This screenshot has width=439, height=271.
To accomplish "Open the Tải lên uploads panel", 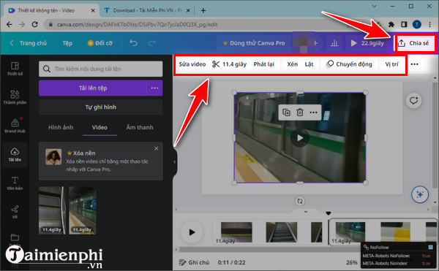I will 15,155.
